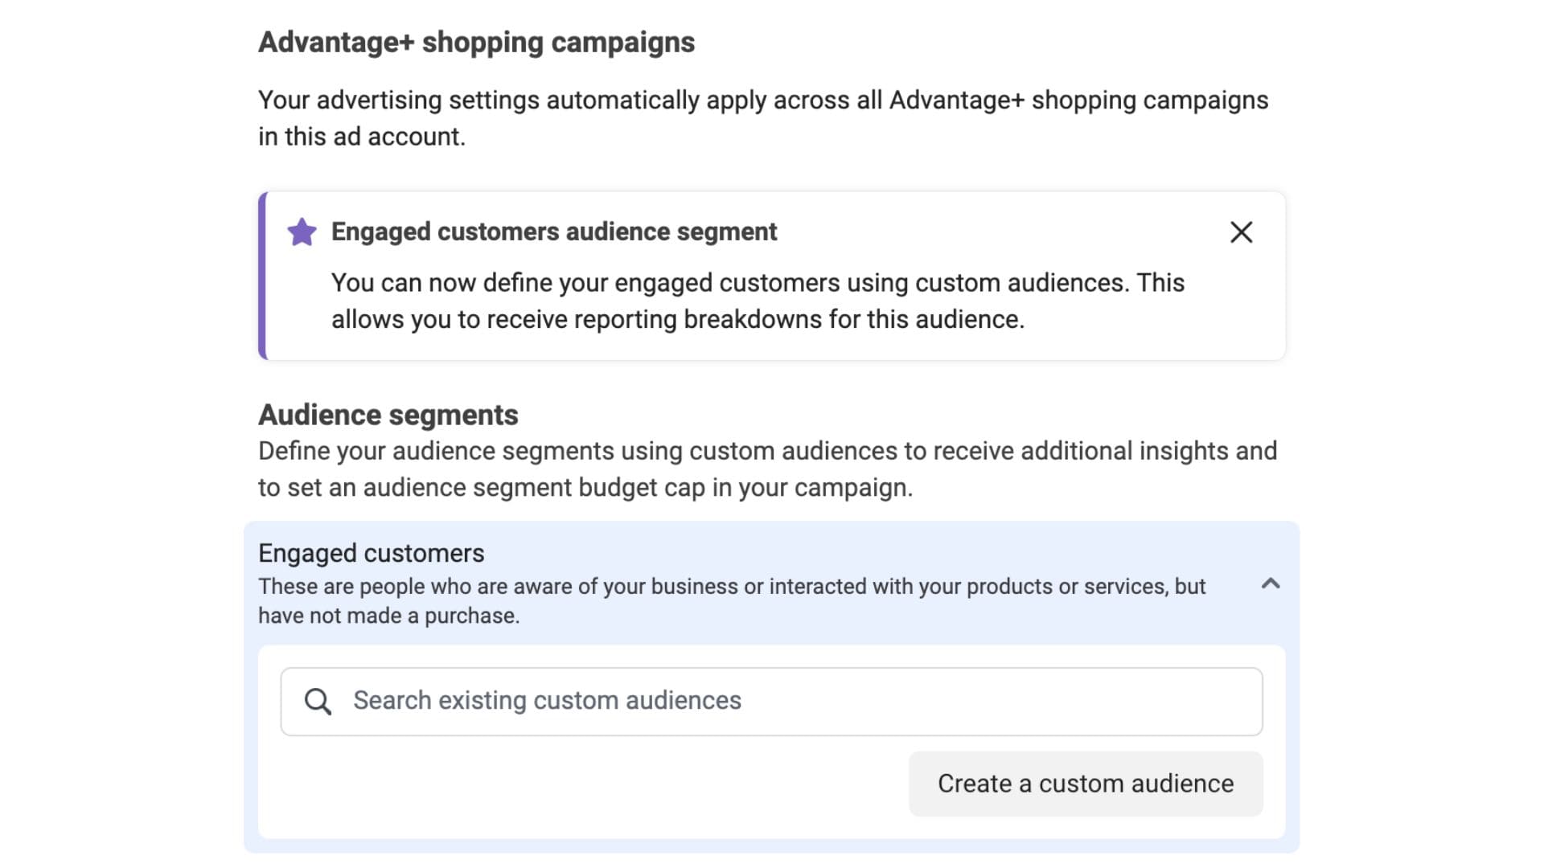
Task: Click description about people aware of your business
Action: [x=731, y=587]
